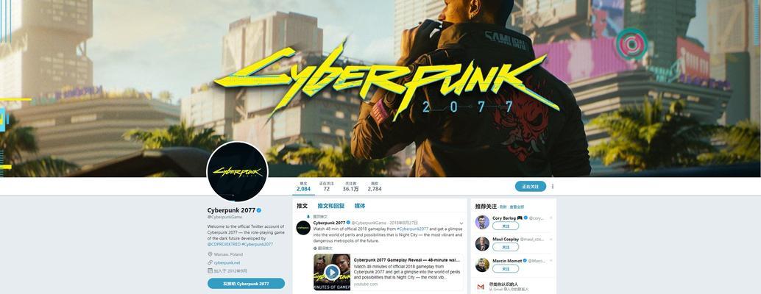Open Maul Cosplay's avatar in suggestions
This screenshot has width=761, height=294.
pos(482,243)
